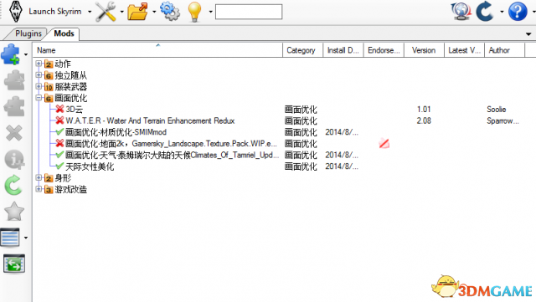Click the light bulb tips icon

(194, 12)
